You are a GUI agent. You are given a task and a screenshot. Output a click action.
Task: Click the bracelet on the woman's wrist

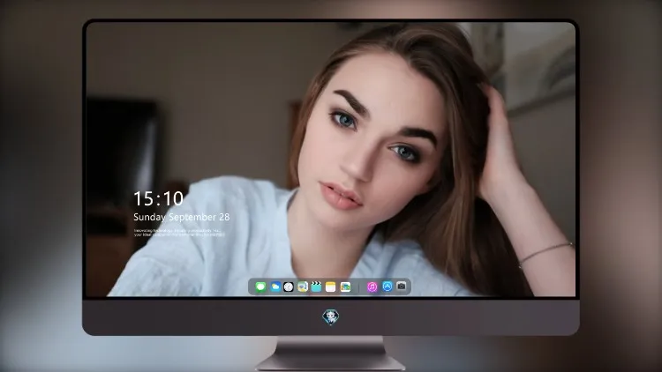(x=545, y=253)
